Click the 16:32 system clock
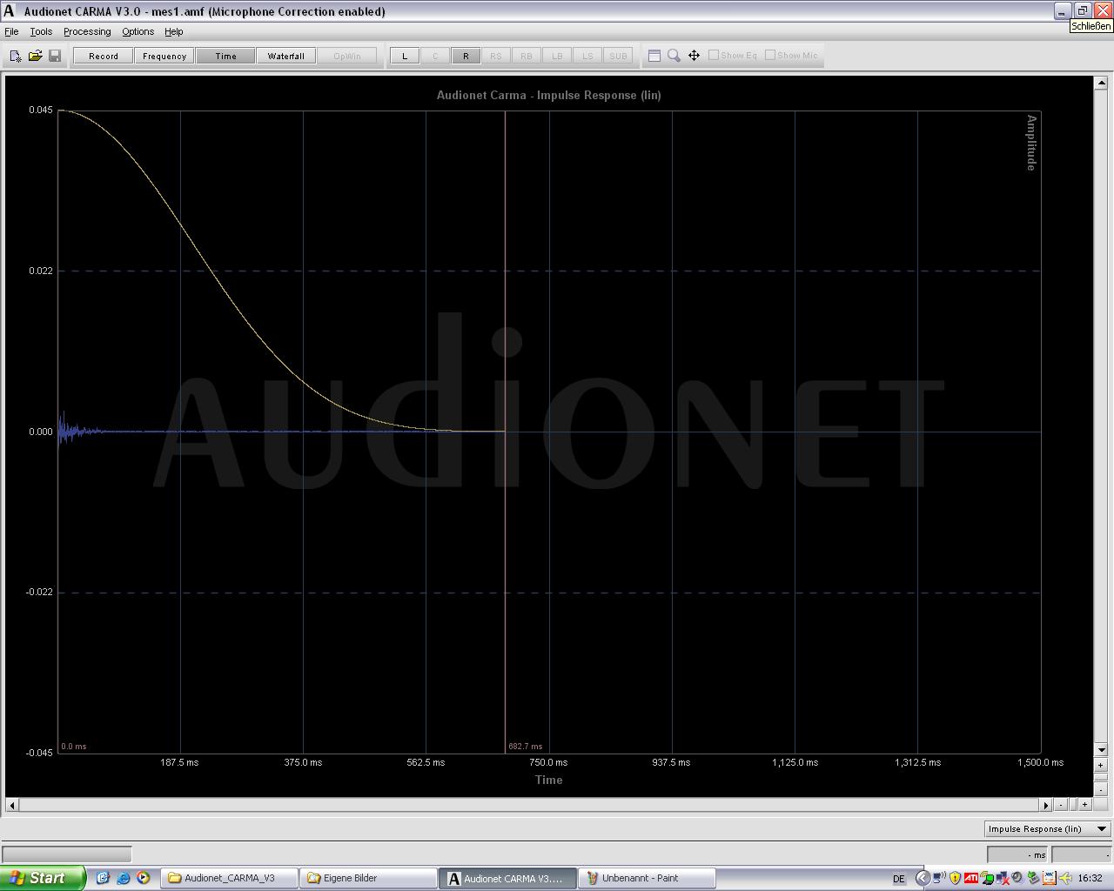The width and height of the screenshot is (1114, 891). point(1091,878)
